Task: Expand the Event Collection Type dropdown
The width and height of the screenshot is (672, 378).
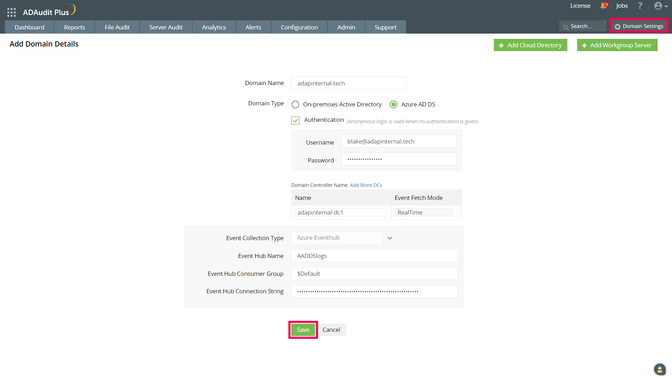Action: (390, 238)
